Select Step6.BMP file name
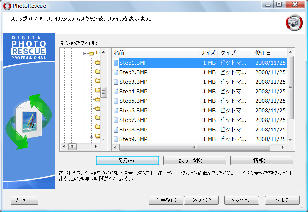This screenshot has width=308, height=212. pos(133,110)
